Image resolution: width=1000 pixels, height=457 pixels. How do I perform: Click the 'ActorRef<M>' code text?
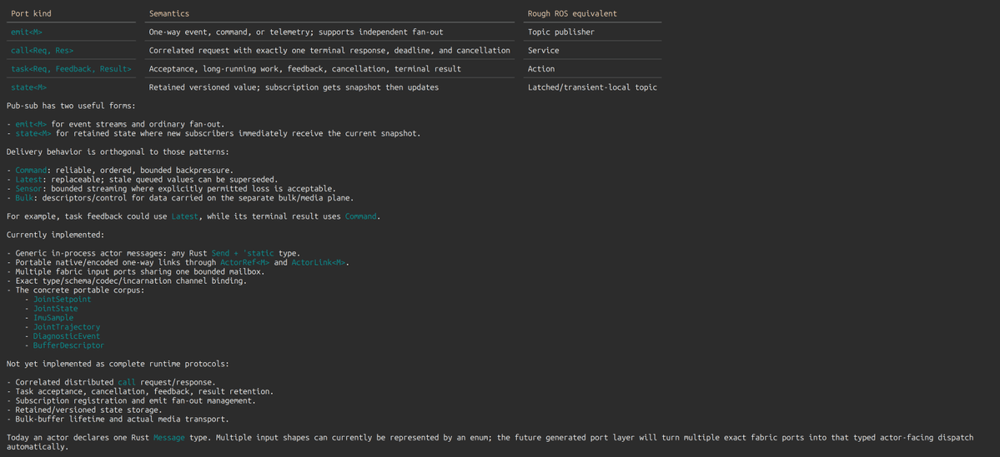point(244,263)
